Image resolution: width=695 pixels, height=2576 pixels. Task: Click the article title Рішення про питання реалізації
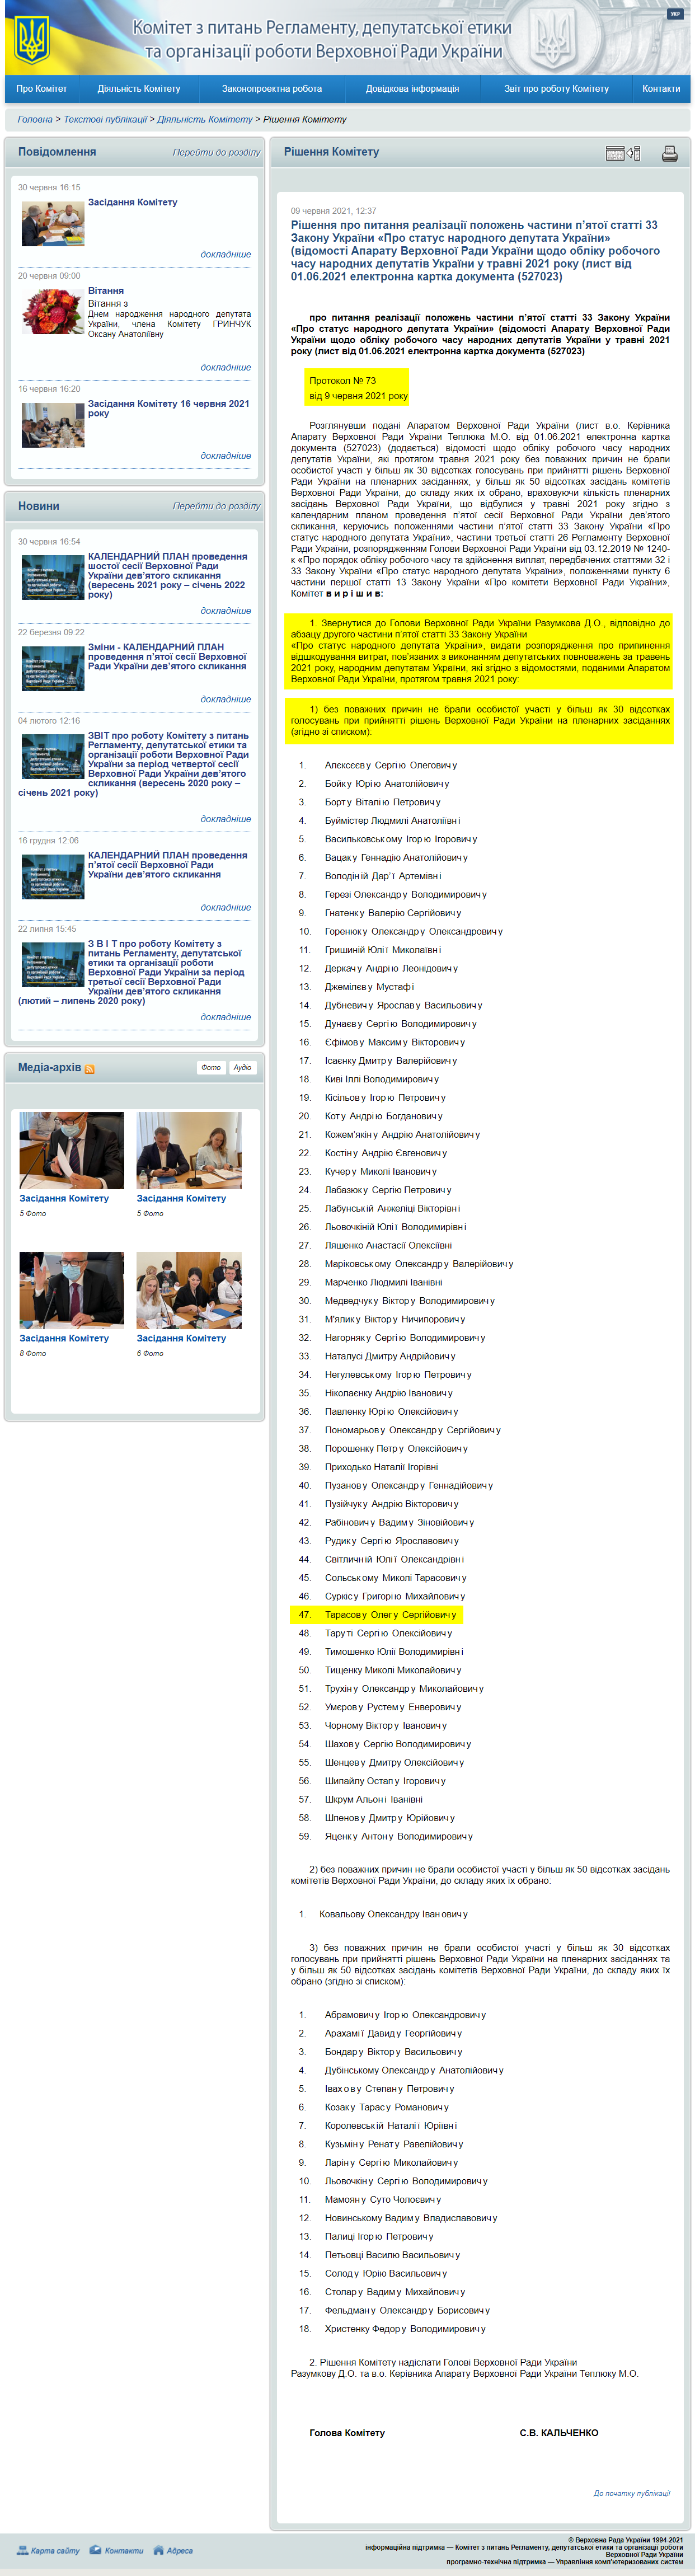click(476, 251)
